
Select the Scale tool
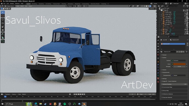[x=3, y=27]
